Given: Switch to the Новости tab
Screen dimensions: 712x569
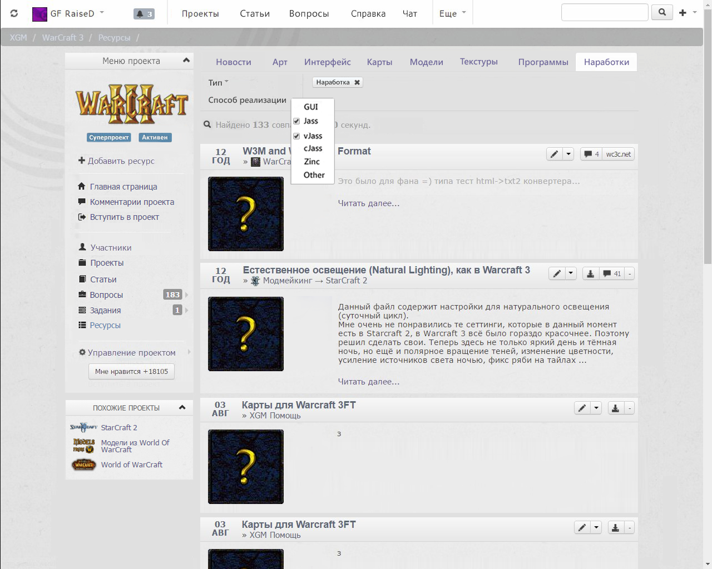Looking at the screenshot, I should [x=234, y=62].
